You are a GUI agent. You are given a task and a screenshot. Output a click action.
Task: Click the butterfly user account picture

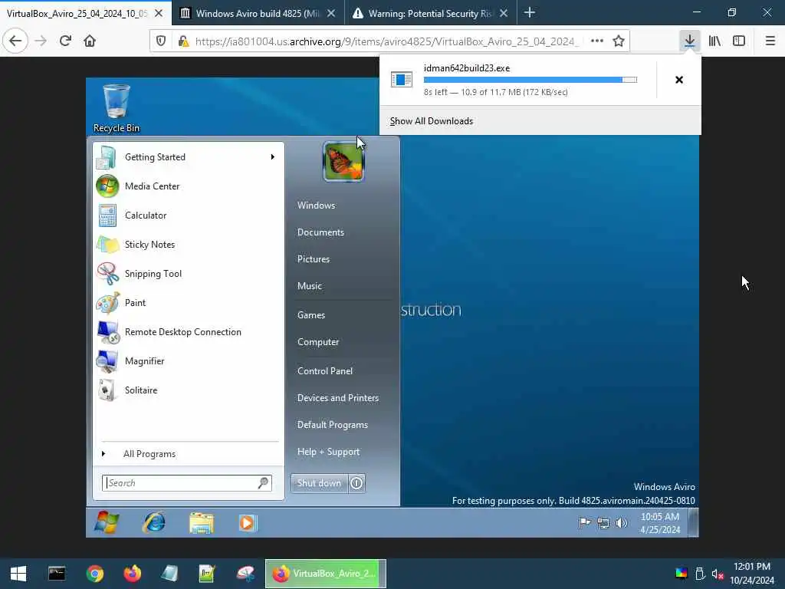point(343,161)
